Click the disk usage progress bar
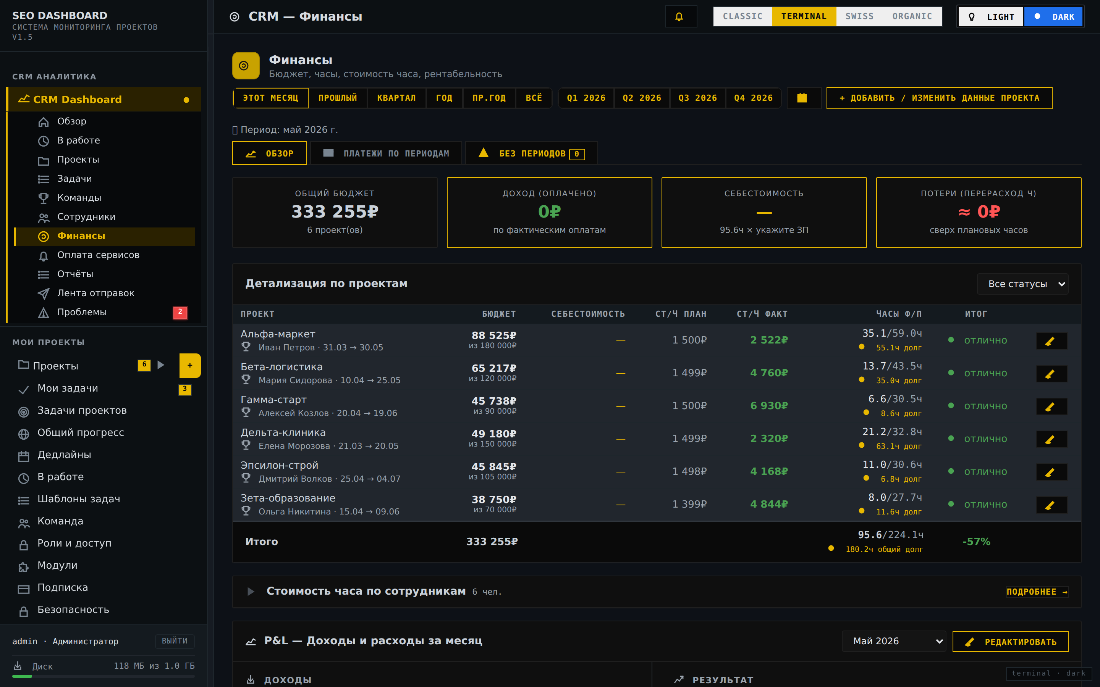 104,676
